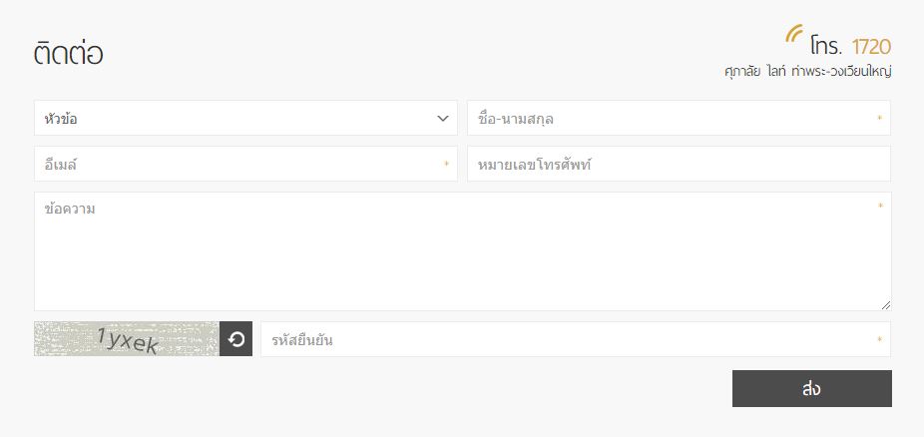Focus the ชื่อ-นามสกุล name field
The image size is (924, 437).
669,119
